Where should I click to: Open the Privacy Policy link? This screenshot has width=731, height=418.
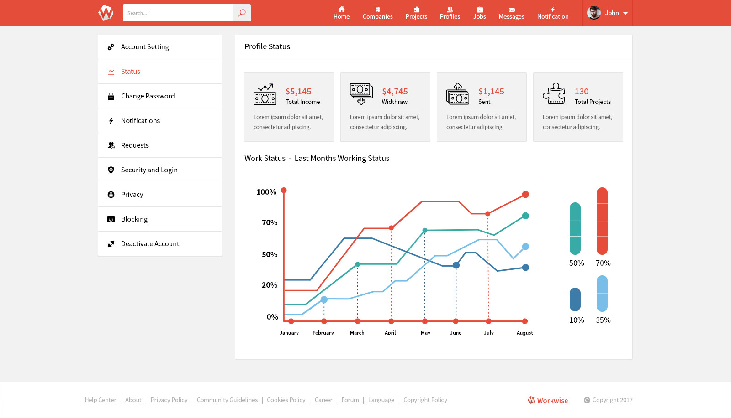pos(169,400)
